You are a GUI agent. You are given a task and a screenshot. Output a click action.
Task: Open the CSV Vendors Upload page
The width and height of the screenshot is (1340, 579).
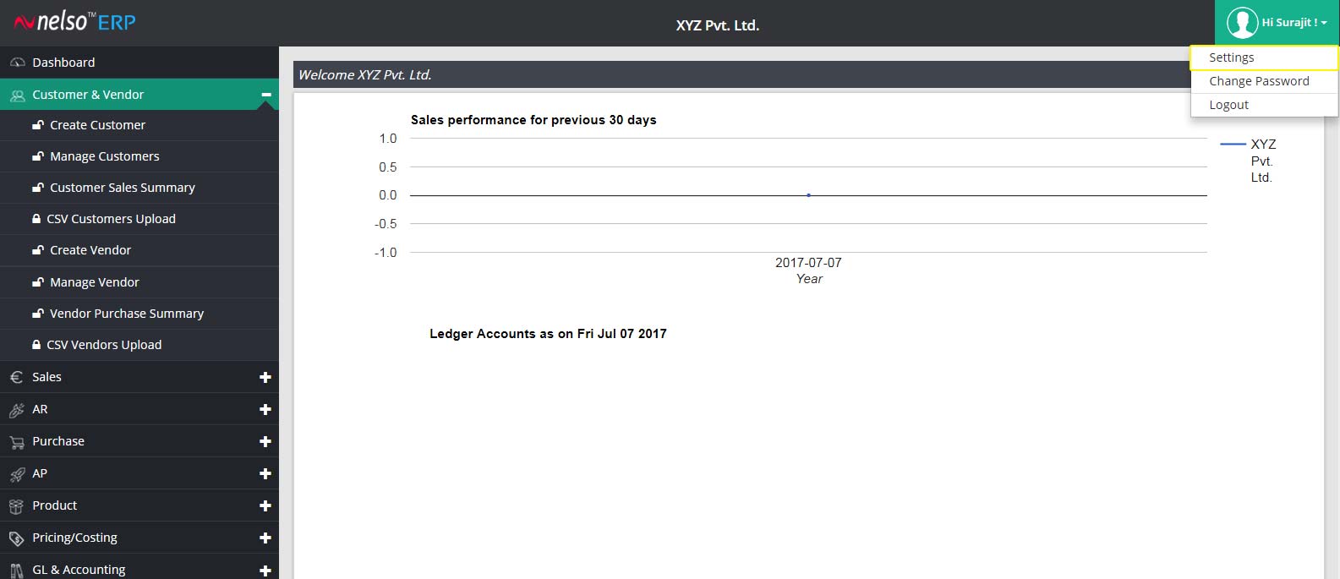click(104, 345)
